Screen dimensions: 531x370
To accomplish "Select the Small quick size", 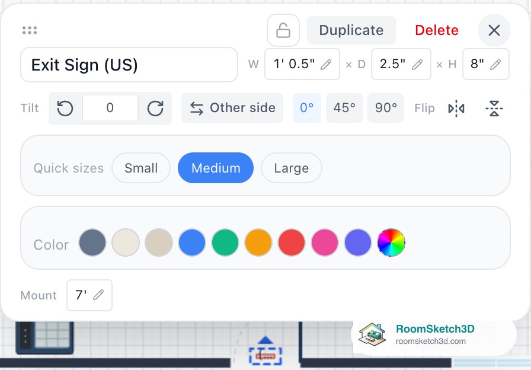I will click(141, 168).
